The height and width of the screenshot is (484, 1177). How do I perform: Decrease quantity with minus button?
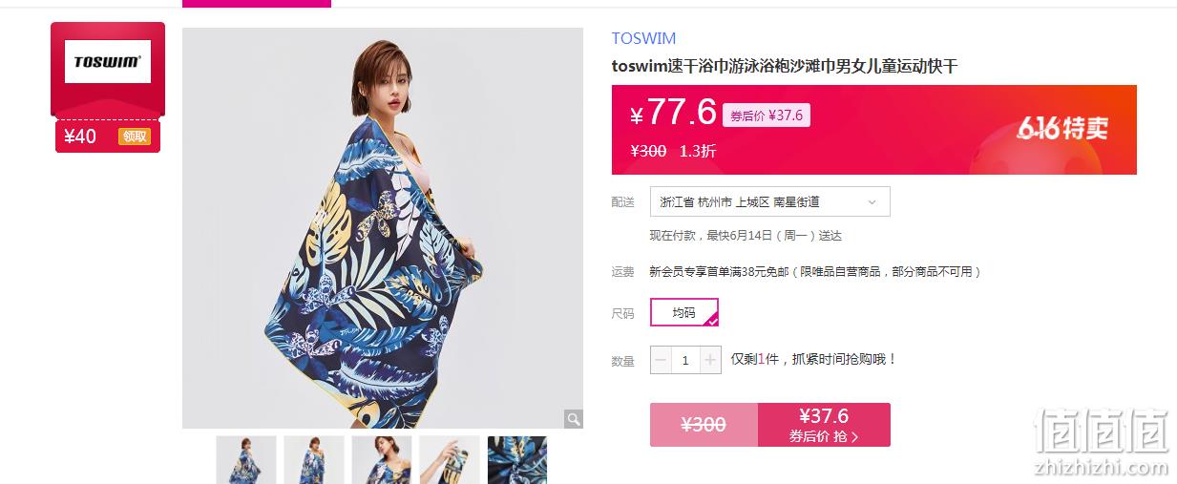[x=661, y=360]
